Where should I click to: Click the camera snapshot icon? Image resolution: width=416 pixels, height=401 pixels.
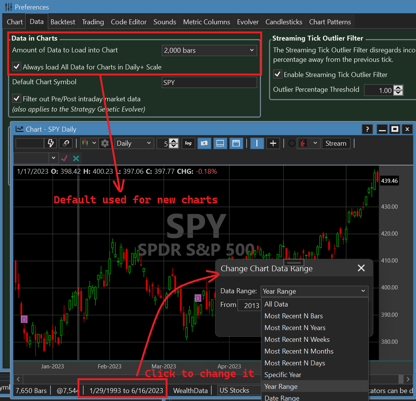tap(204, 143)
